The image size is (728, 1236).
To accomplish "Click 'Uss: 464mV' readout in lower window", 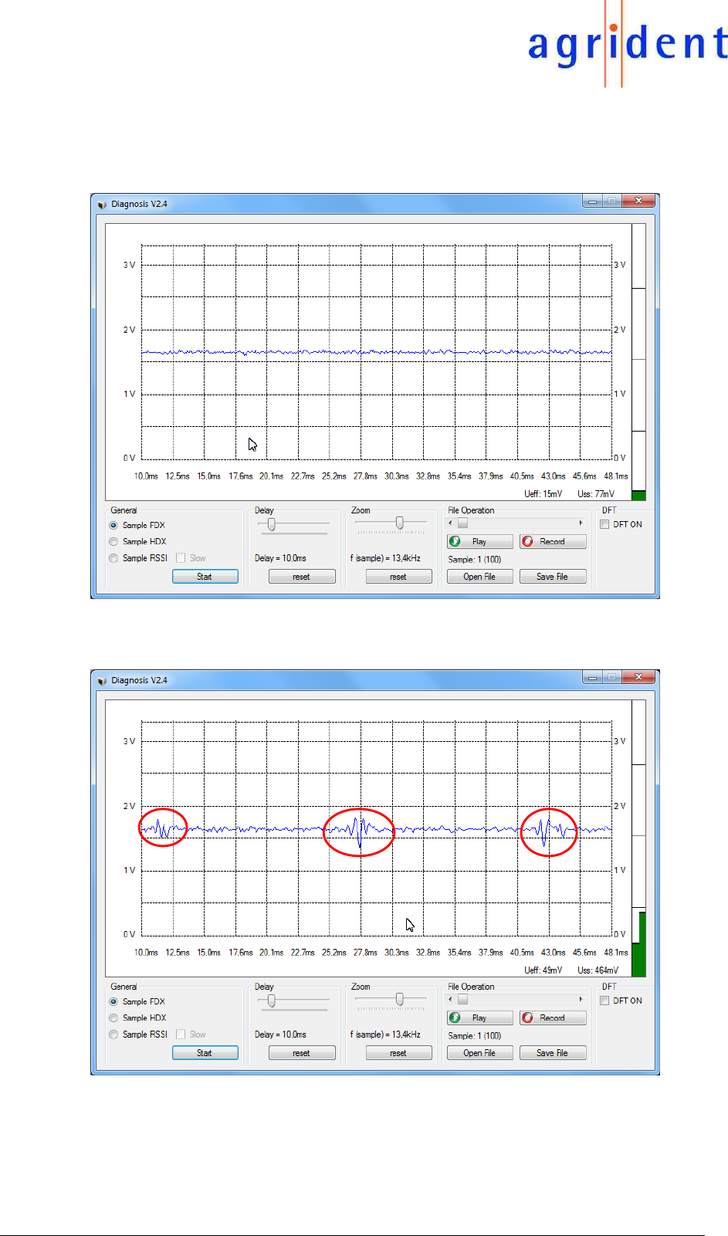I will (598, 970).
